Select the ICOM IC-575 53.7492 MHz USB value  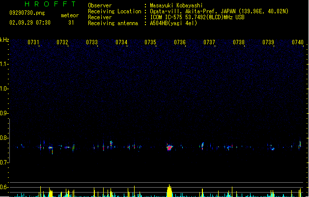pos(197,17)
